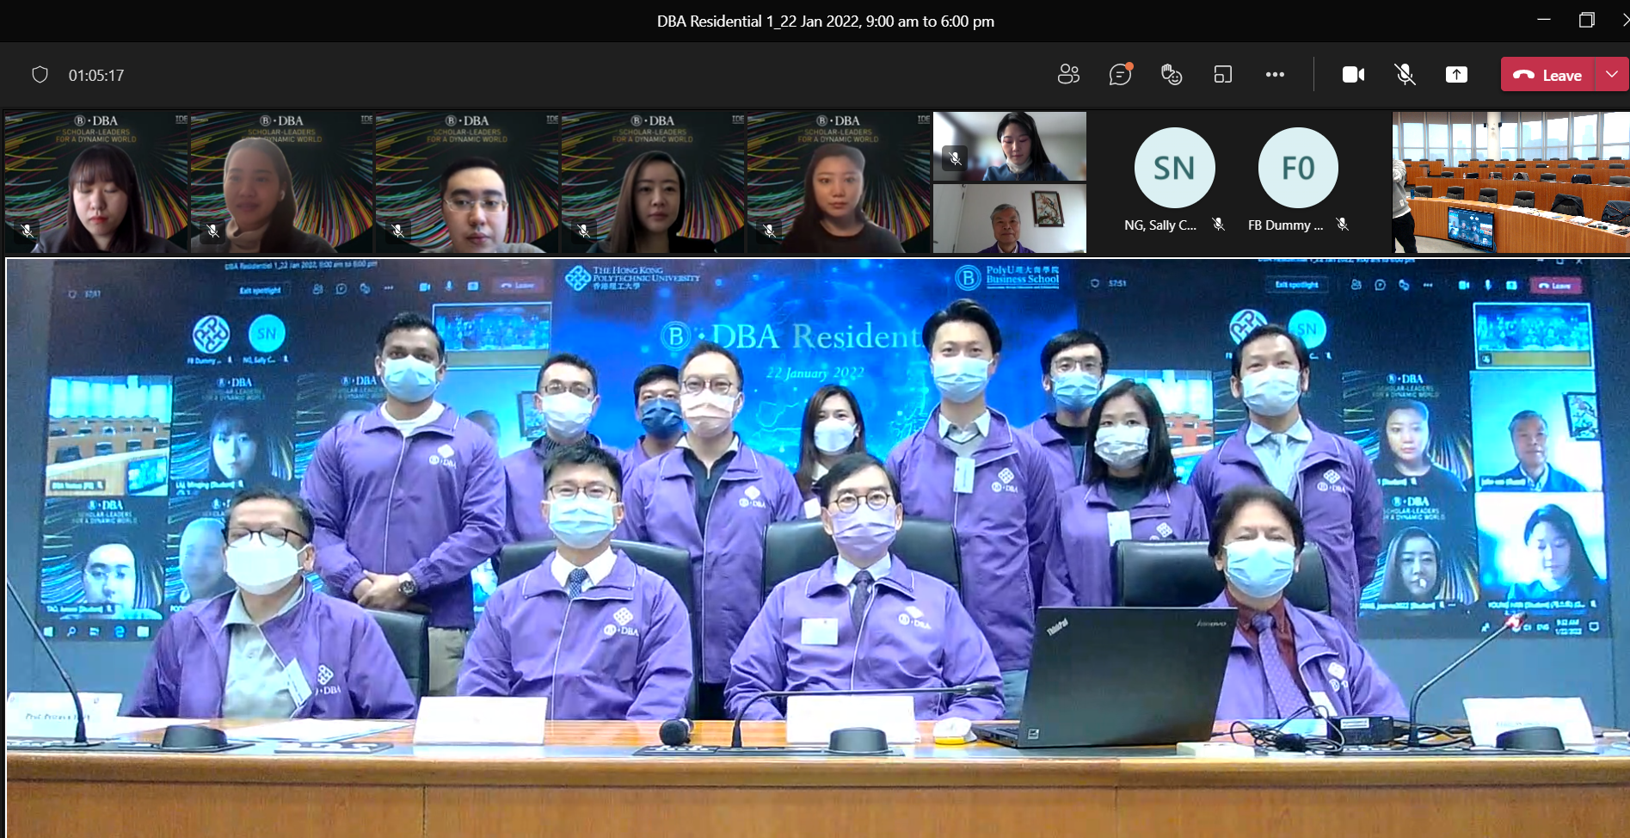The width and height of the screenshot is (1630, 838).
Task: Click the share content icon
Action: (1456, 75)
